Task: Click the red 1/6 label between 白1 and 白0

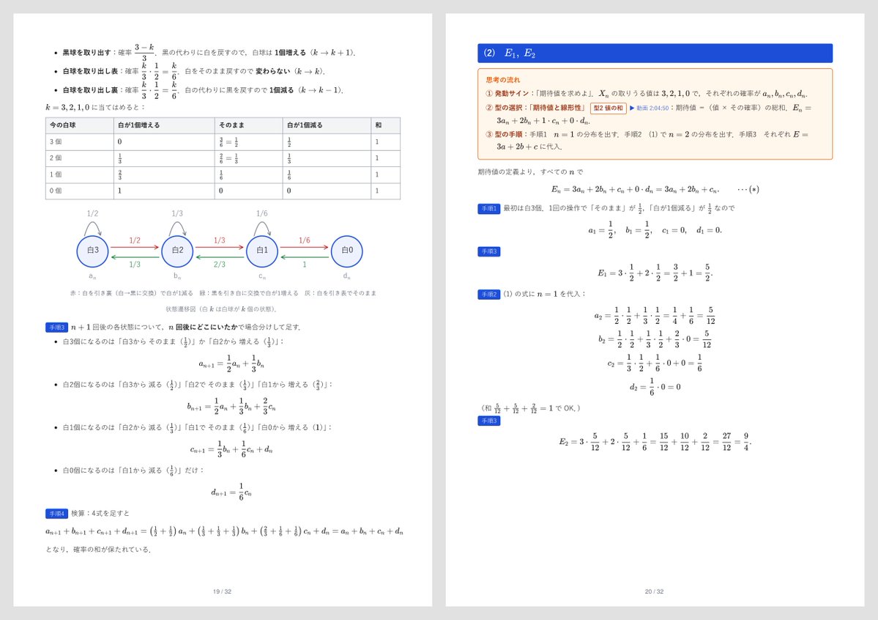Action: 304,240
